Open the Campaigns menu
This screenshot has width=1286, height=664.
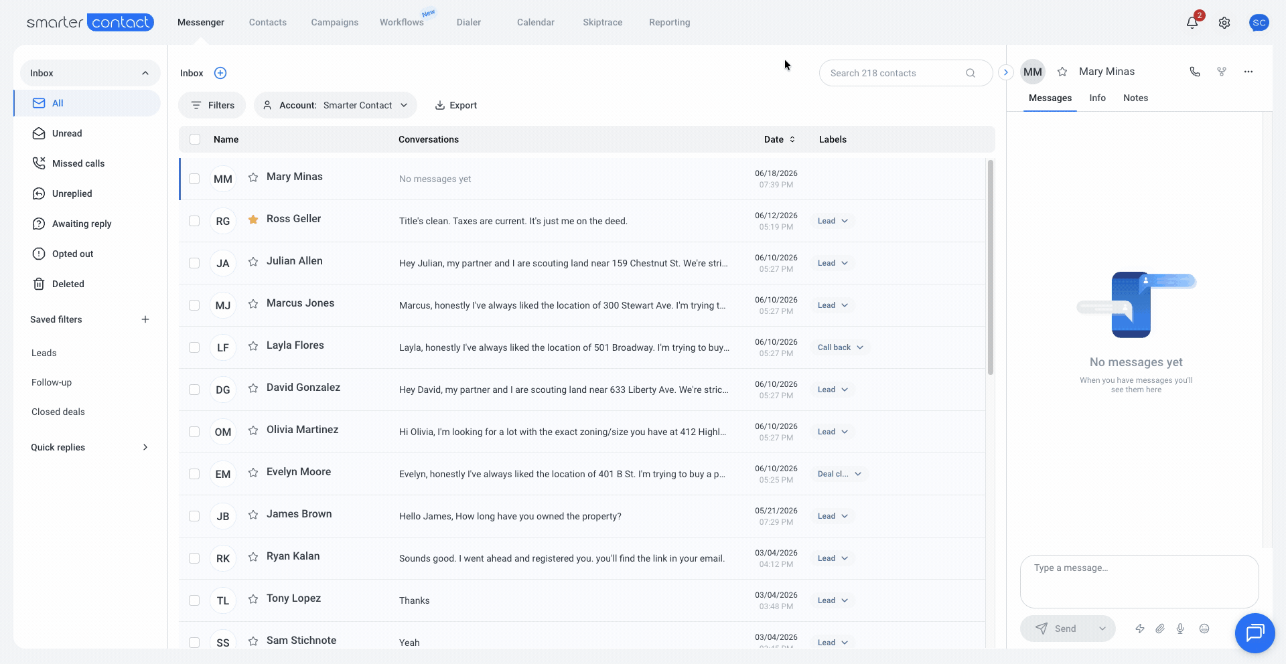(x=335, y=22)
